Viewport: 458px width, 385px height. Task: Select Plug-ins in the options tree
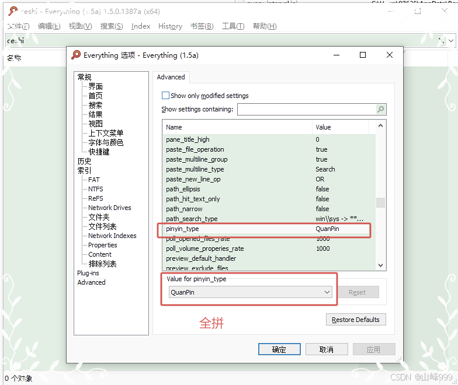[88, 273]
